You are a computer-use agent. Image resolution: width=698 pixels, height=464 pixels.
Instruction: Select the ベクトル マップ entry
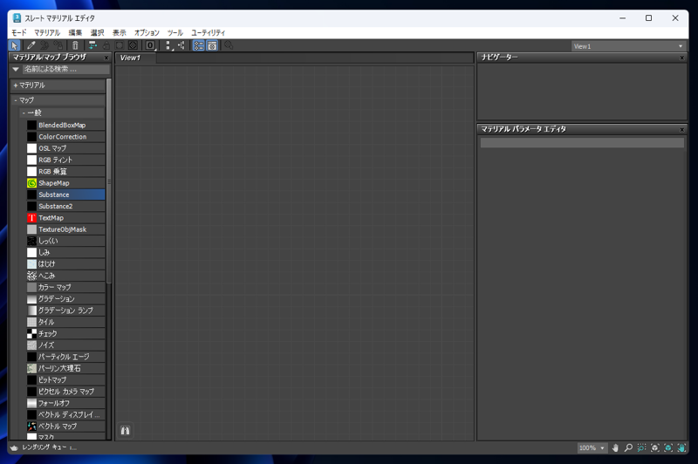[66, 426]
